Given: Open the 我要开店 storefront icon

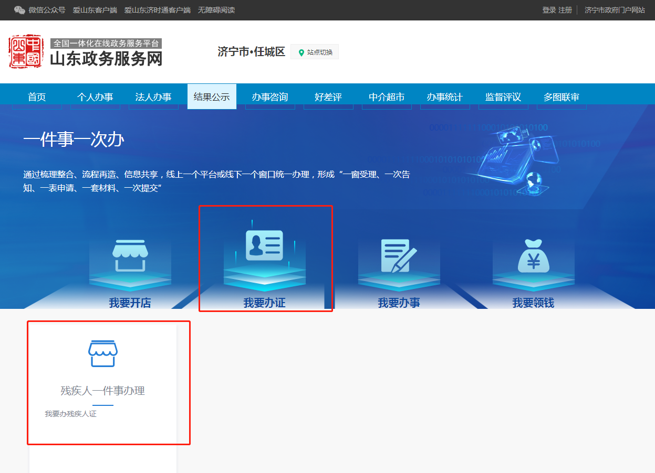Looking at the screenshot, I should pyautogui.click(x=130, y=255).
